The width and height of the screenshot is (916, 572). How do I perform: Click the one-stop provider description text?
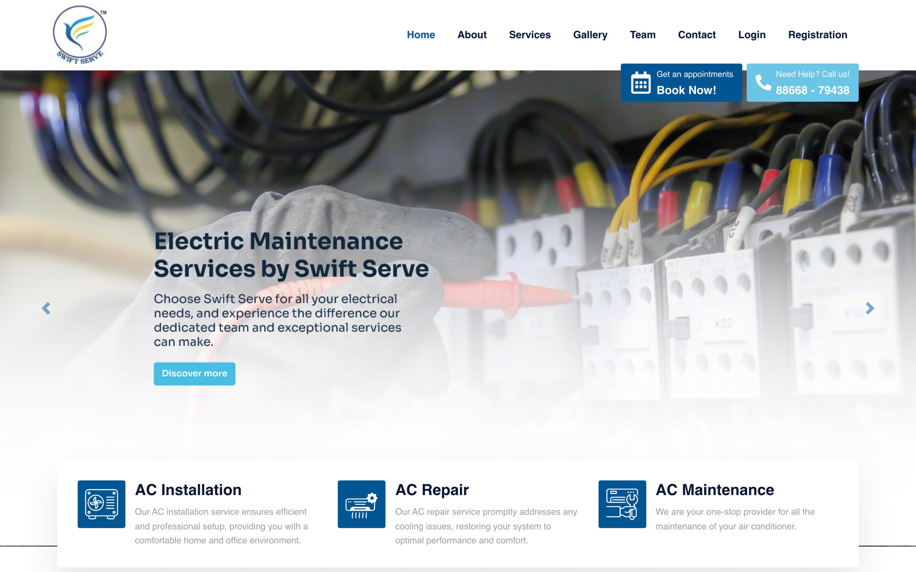(735, 519)
